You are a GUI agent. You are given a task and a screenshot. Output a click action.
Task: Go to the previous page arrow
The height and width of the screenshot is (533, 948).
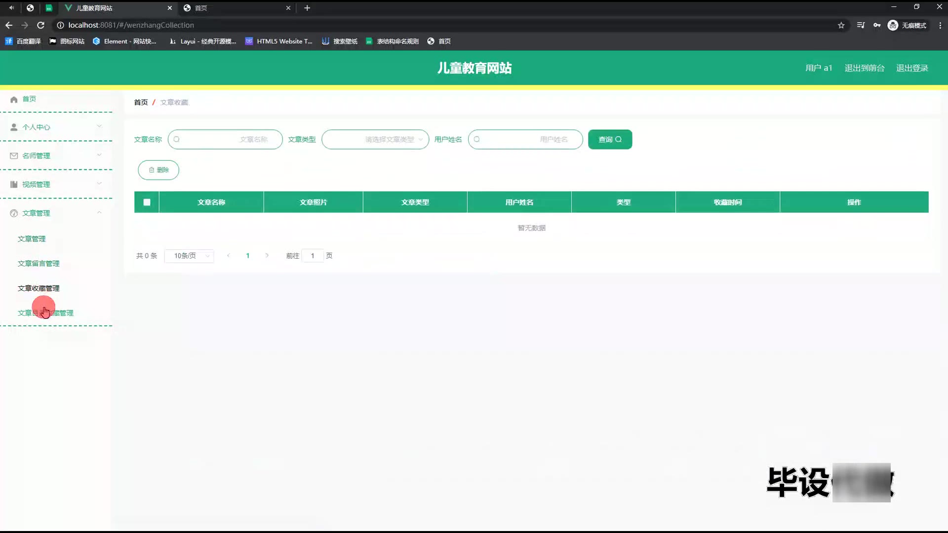(x=229, y=256)
